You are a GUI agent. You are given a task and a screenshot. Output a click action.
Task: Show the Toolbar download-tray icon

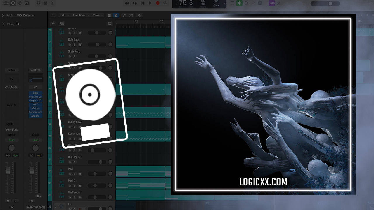point(27,3)
